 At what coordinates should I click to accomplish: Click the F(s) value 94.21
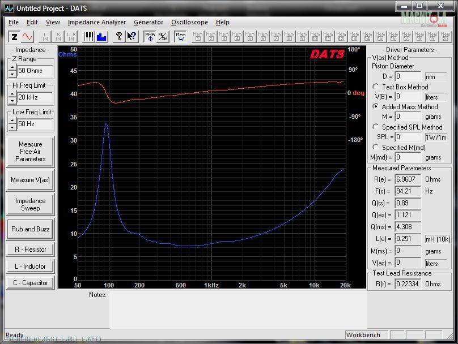pos(408,191)
